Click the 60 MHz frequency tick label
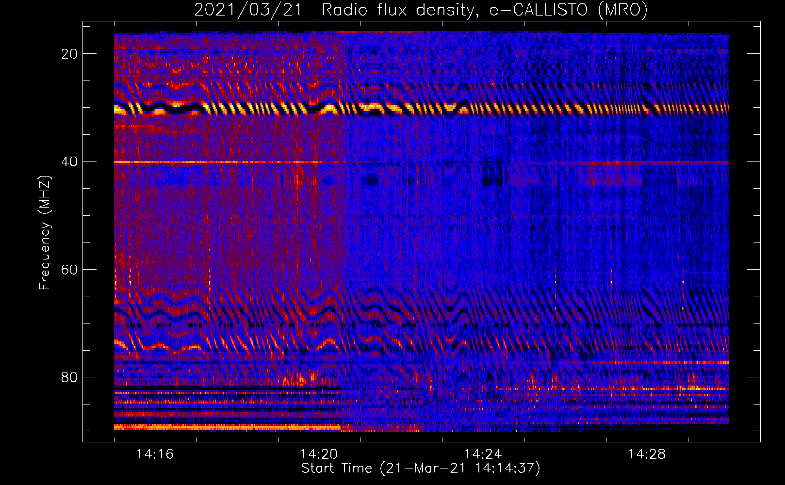Image resolution: width=785 pixels, height=485 pixels. pos(69,269)
